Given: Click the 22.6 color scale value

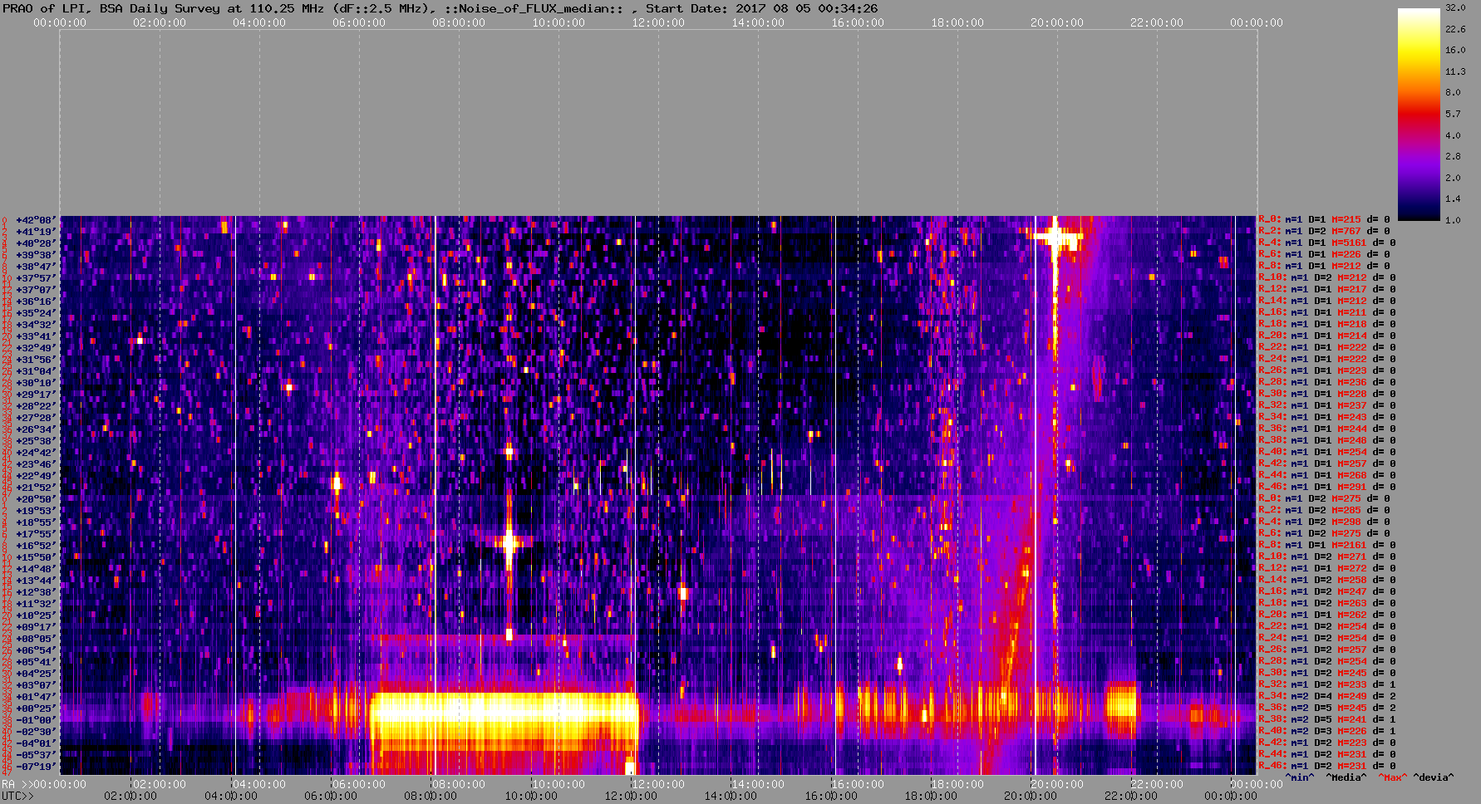Looking at the screenshot, I should [1454, 29].
